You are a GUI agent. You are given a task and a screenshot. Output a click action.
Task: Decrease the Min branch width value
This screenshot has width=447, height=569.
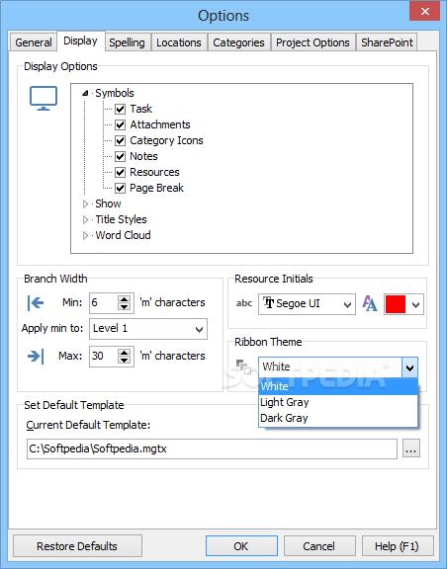click(x=125, y=307)
